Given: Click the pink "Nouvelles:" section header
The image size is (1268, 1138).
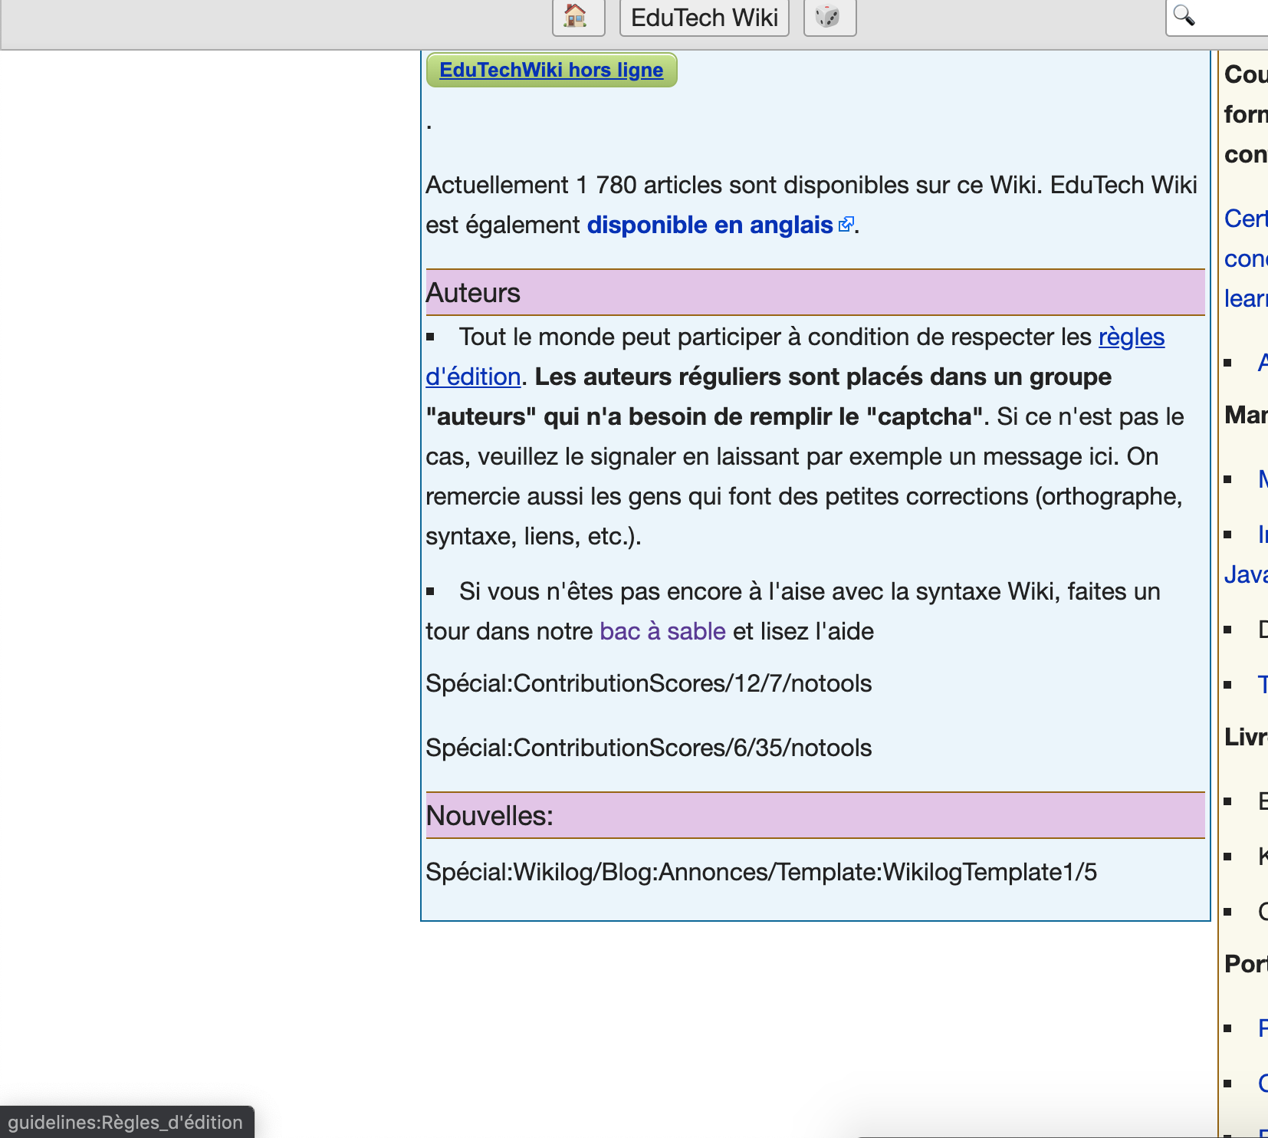Looking at the screenshot, I should click(489, 815).
